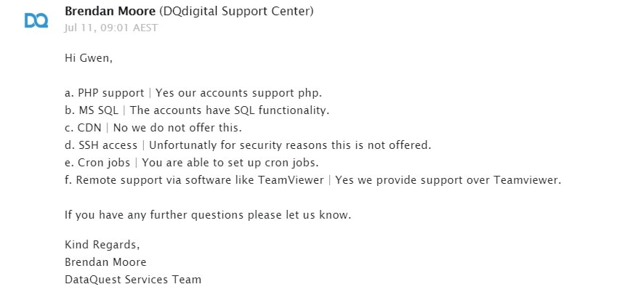Select the sender name Brendan Moore
The image size is (617, 292).
tap(110, 12)
